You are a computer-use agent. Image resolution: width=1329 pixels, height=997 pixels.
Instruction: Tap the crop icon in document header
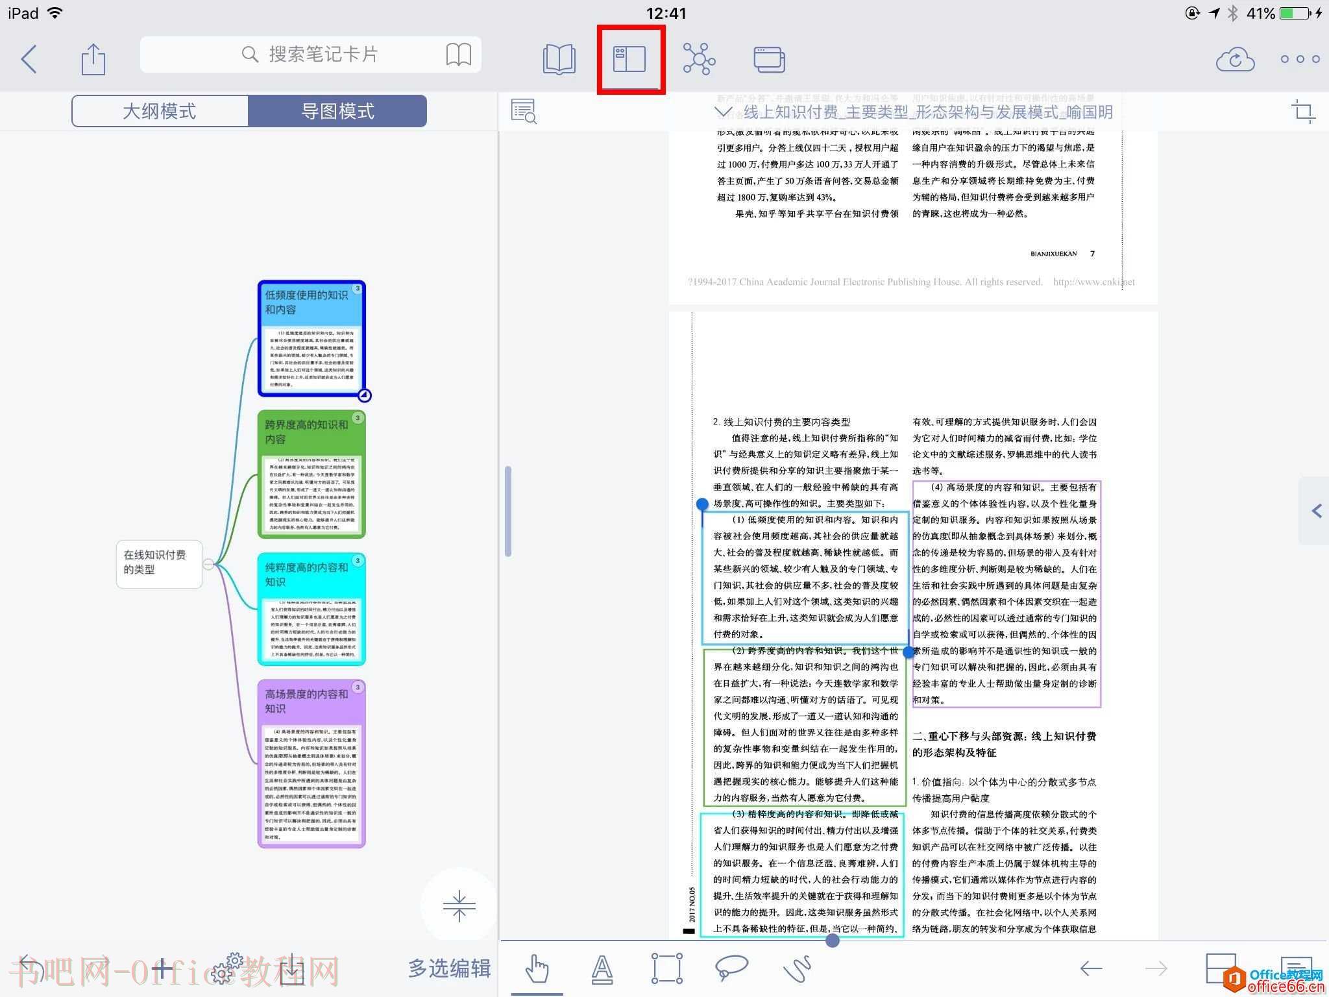(1303, 112)
